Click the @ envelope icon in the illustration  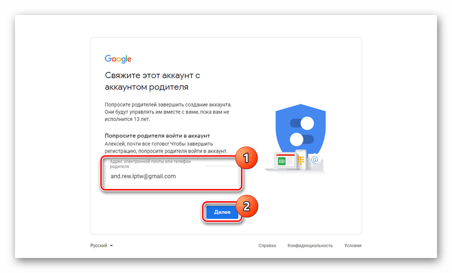click(315, 160)
